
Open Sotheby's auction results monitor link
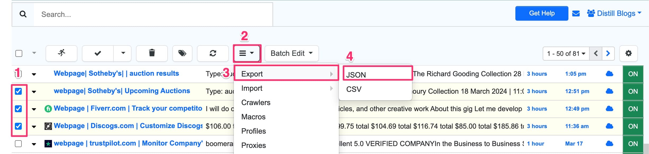pyautogui.click(x=116, y=73)
